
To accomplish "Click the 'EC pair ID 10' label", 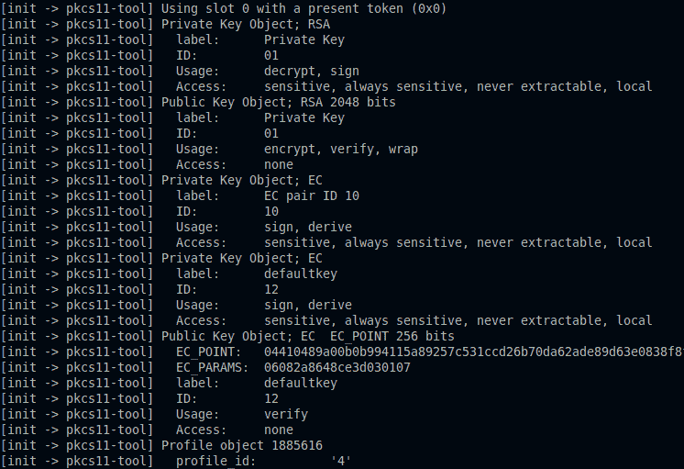I will (x=312, y=195).
